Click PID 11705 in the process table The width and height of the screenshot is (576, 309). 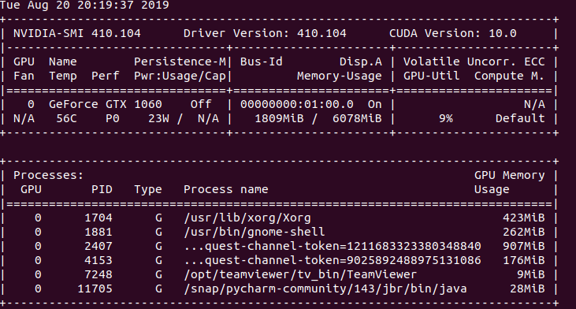tap(95, 289)
